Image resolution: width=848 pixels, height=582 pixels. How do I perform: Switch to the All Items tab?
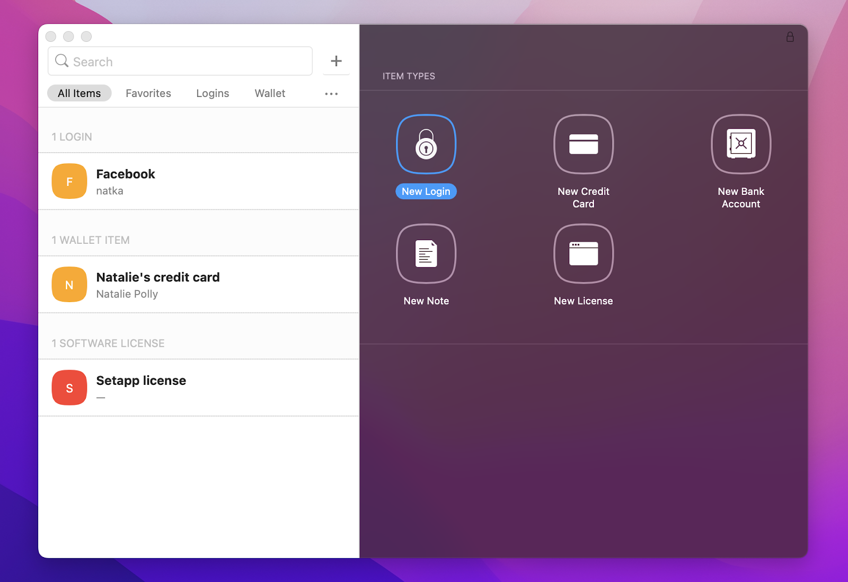(x=79, y=93)
